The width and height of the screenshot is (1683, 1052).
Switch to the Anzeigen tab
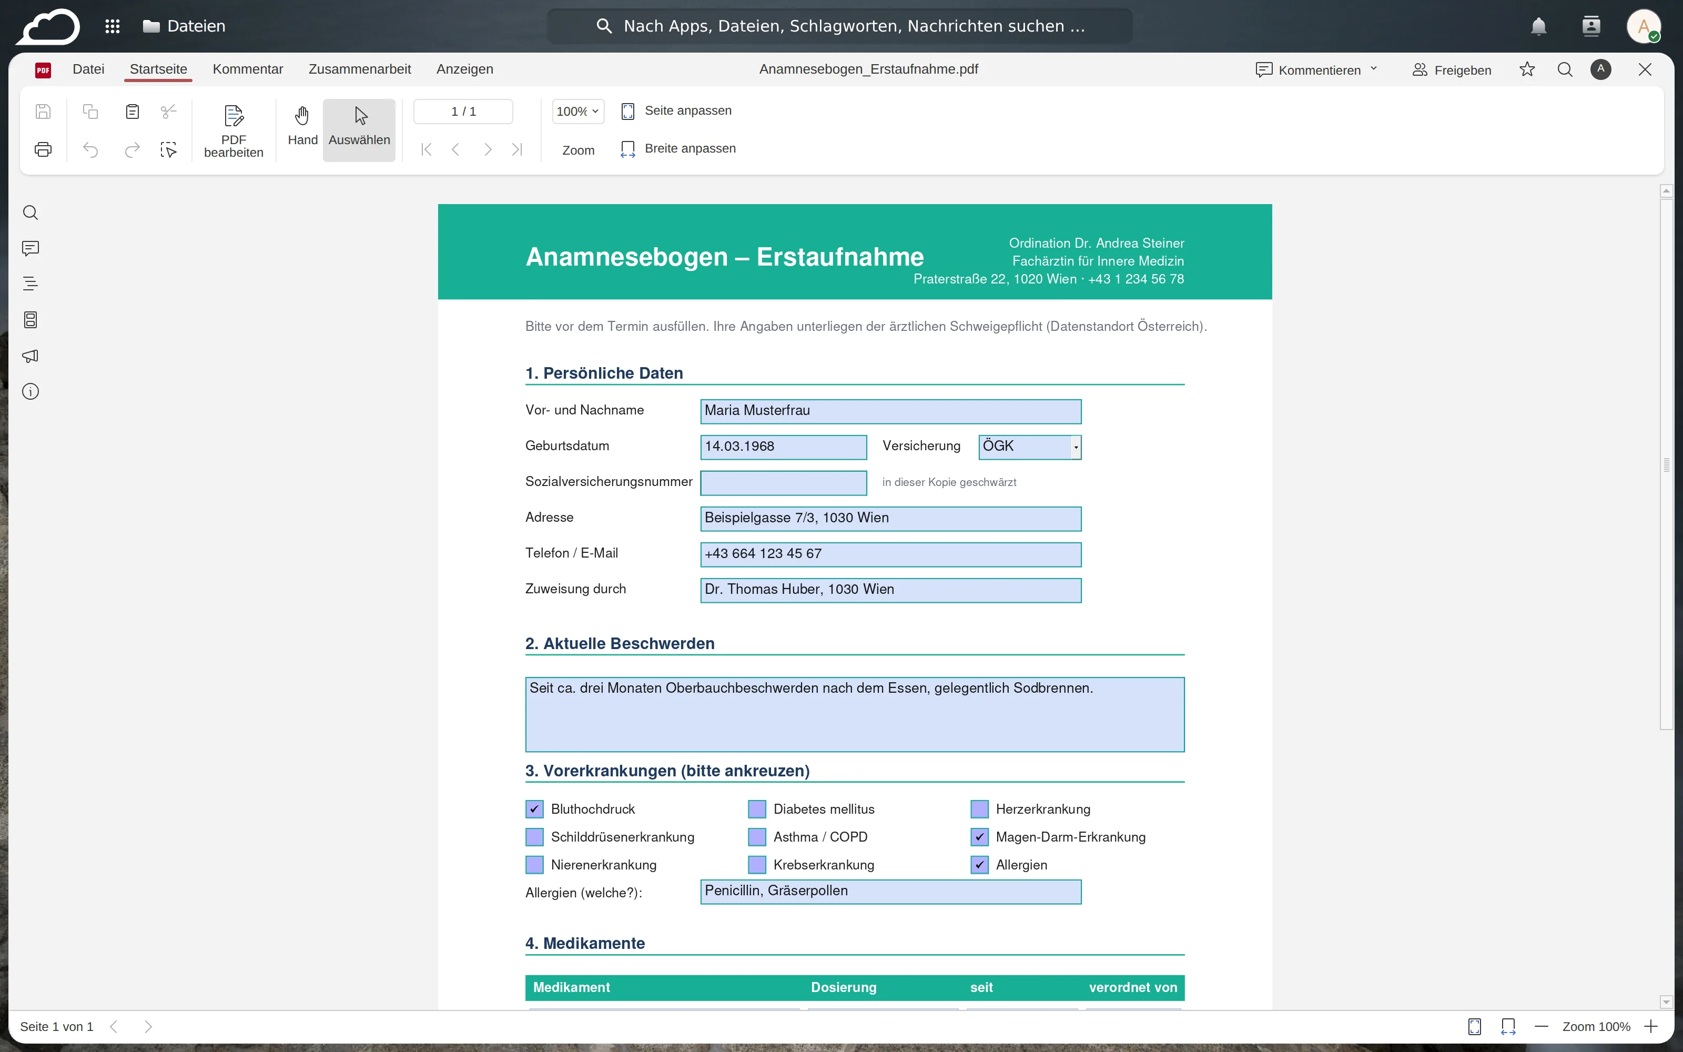point(464,69)
